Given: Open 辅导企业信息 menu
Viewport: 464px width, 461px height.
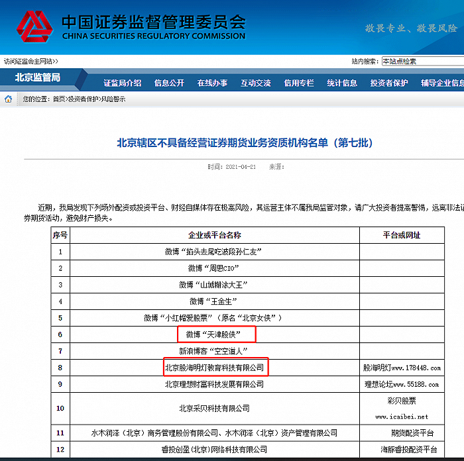Looking at the screenshot, I should pyautogui.click(x=442, y=83).
